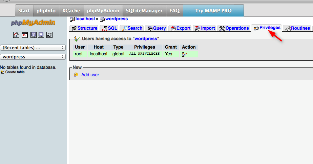Click the User column header
The height and width of the screenshot is (164, 313).
click(x=80, y=47)
